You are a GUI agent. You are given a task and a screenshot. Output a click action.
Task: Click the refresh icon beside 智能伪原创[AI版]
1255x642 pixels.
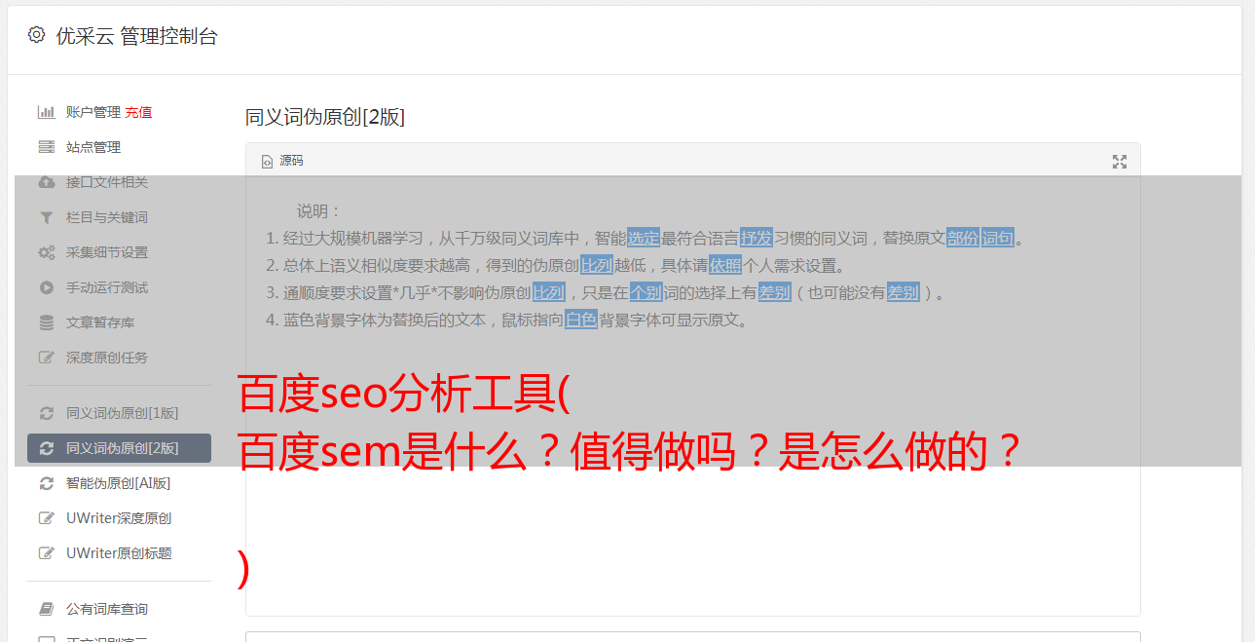[x=46, y=483]
